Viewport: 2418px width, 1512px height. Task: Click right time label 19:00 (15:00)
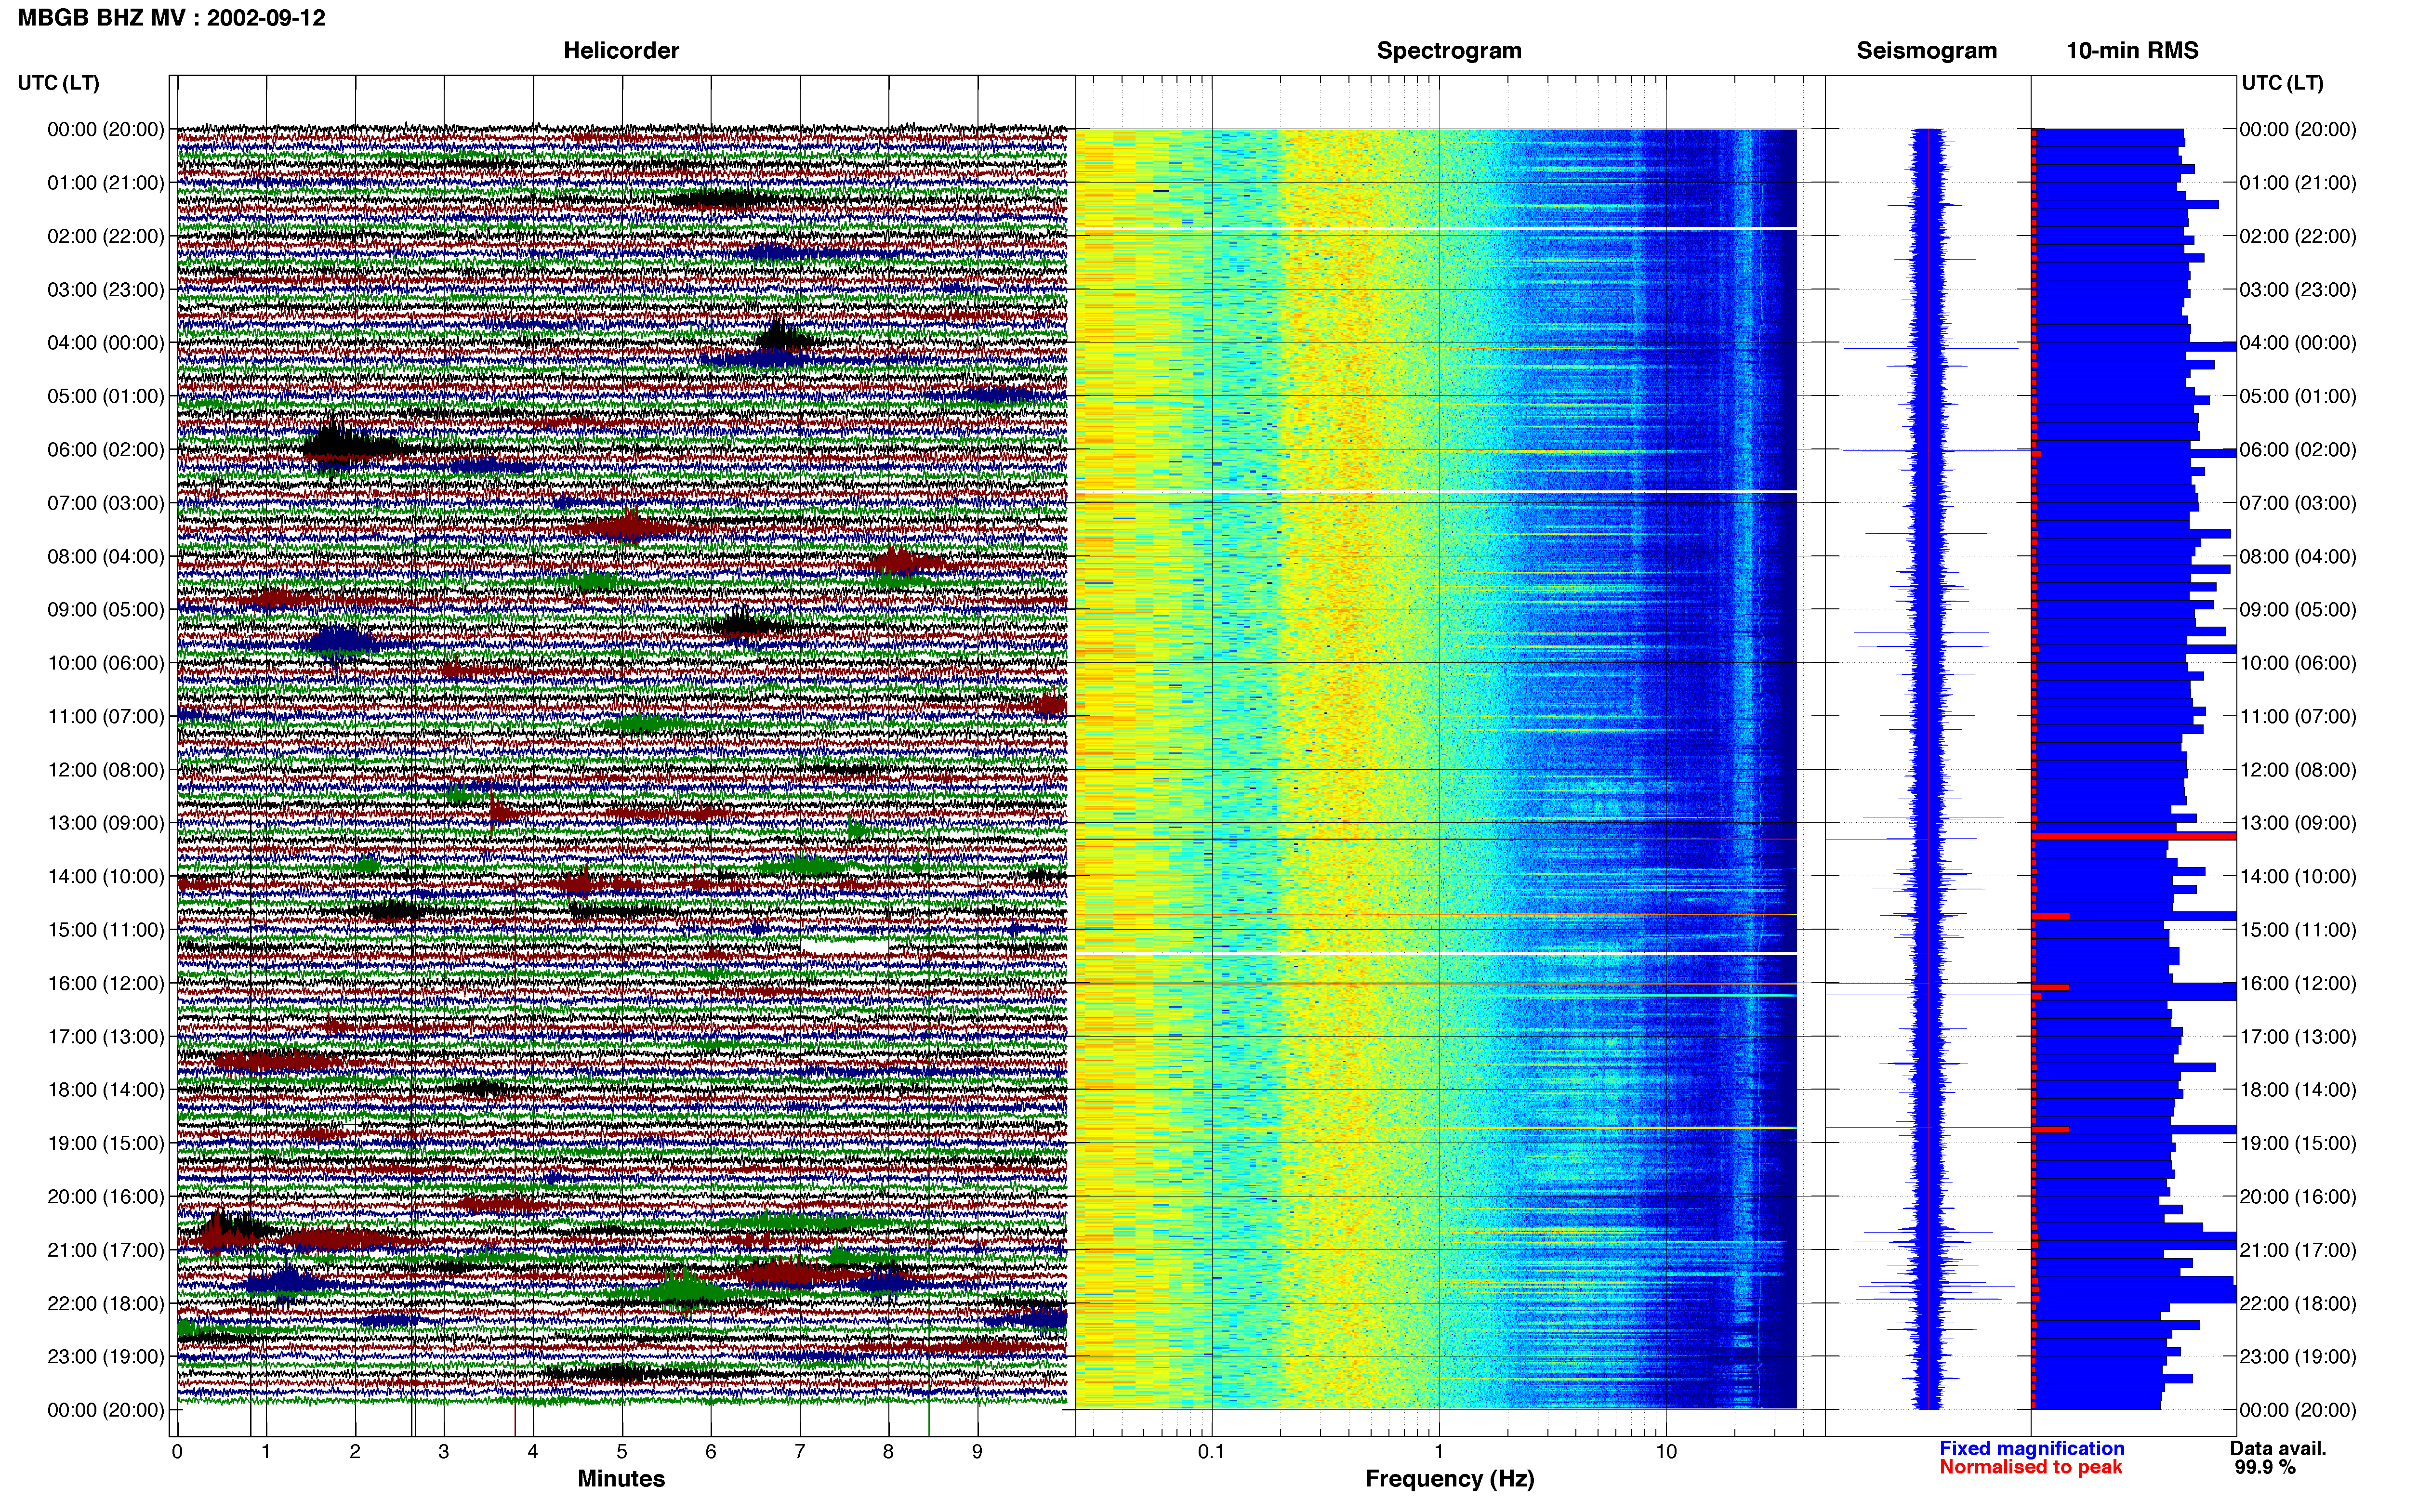click(2298, 1143)
